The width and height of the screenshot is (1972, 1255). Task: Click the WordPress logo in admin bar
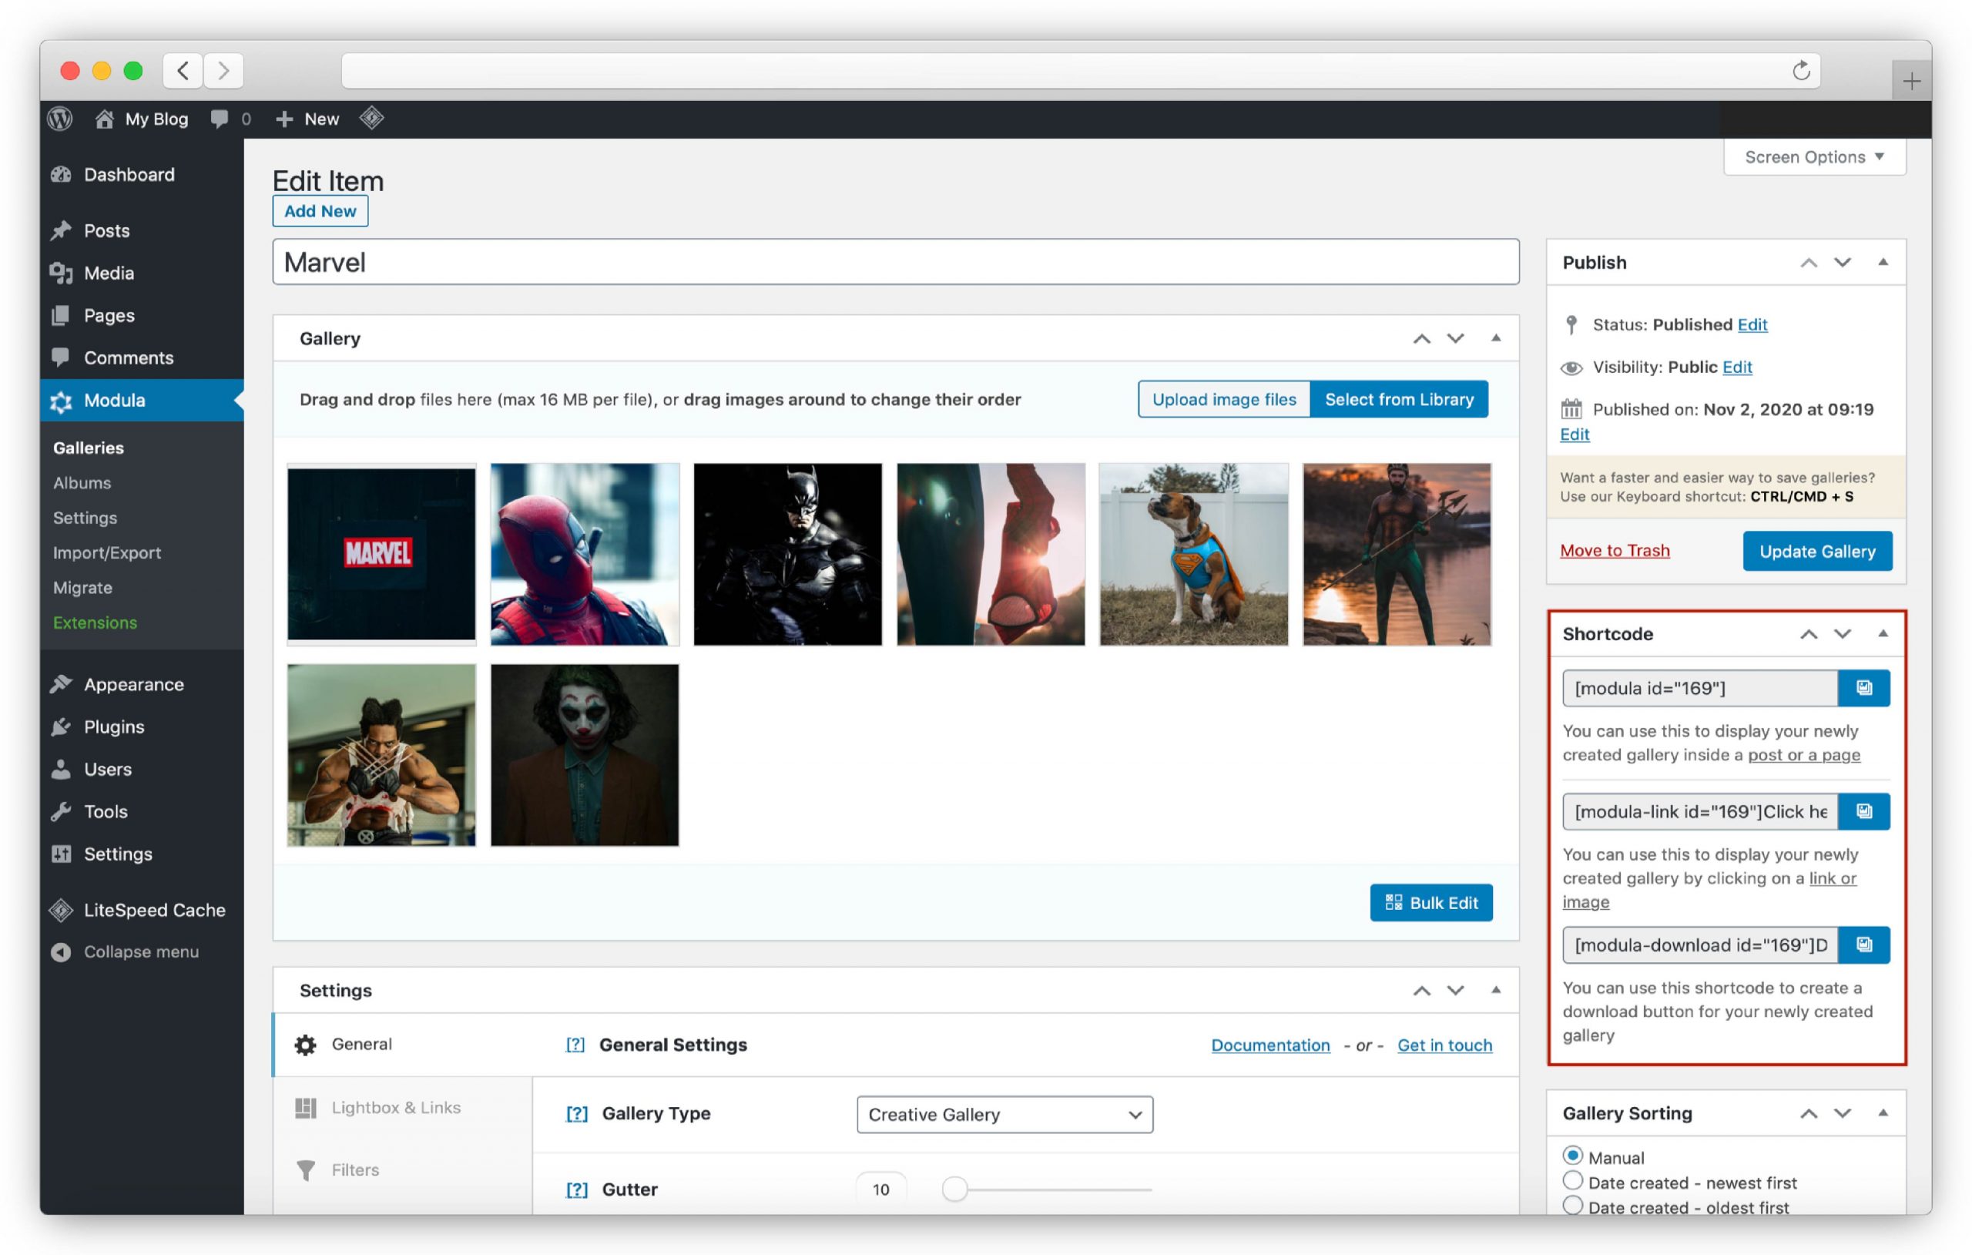[61, 119]
